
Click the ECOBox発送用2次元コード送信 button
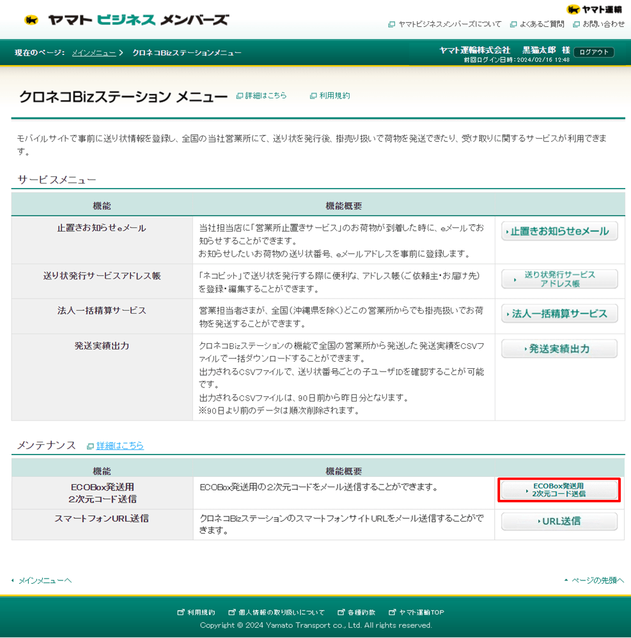[x=559, y=490]
